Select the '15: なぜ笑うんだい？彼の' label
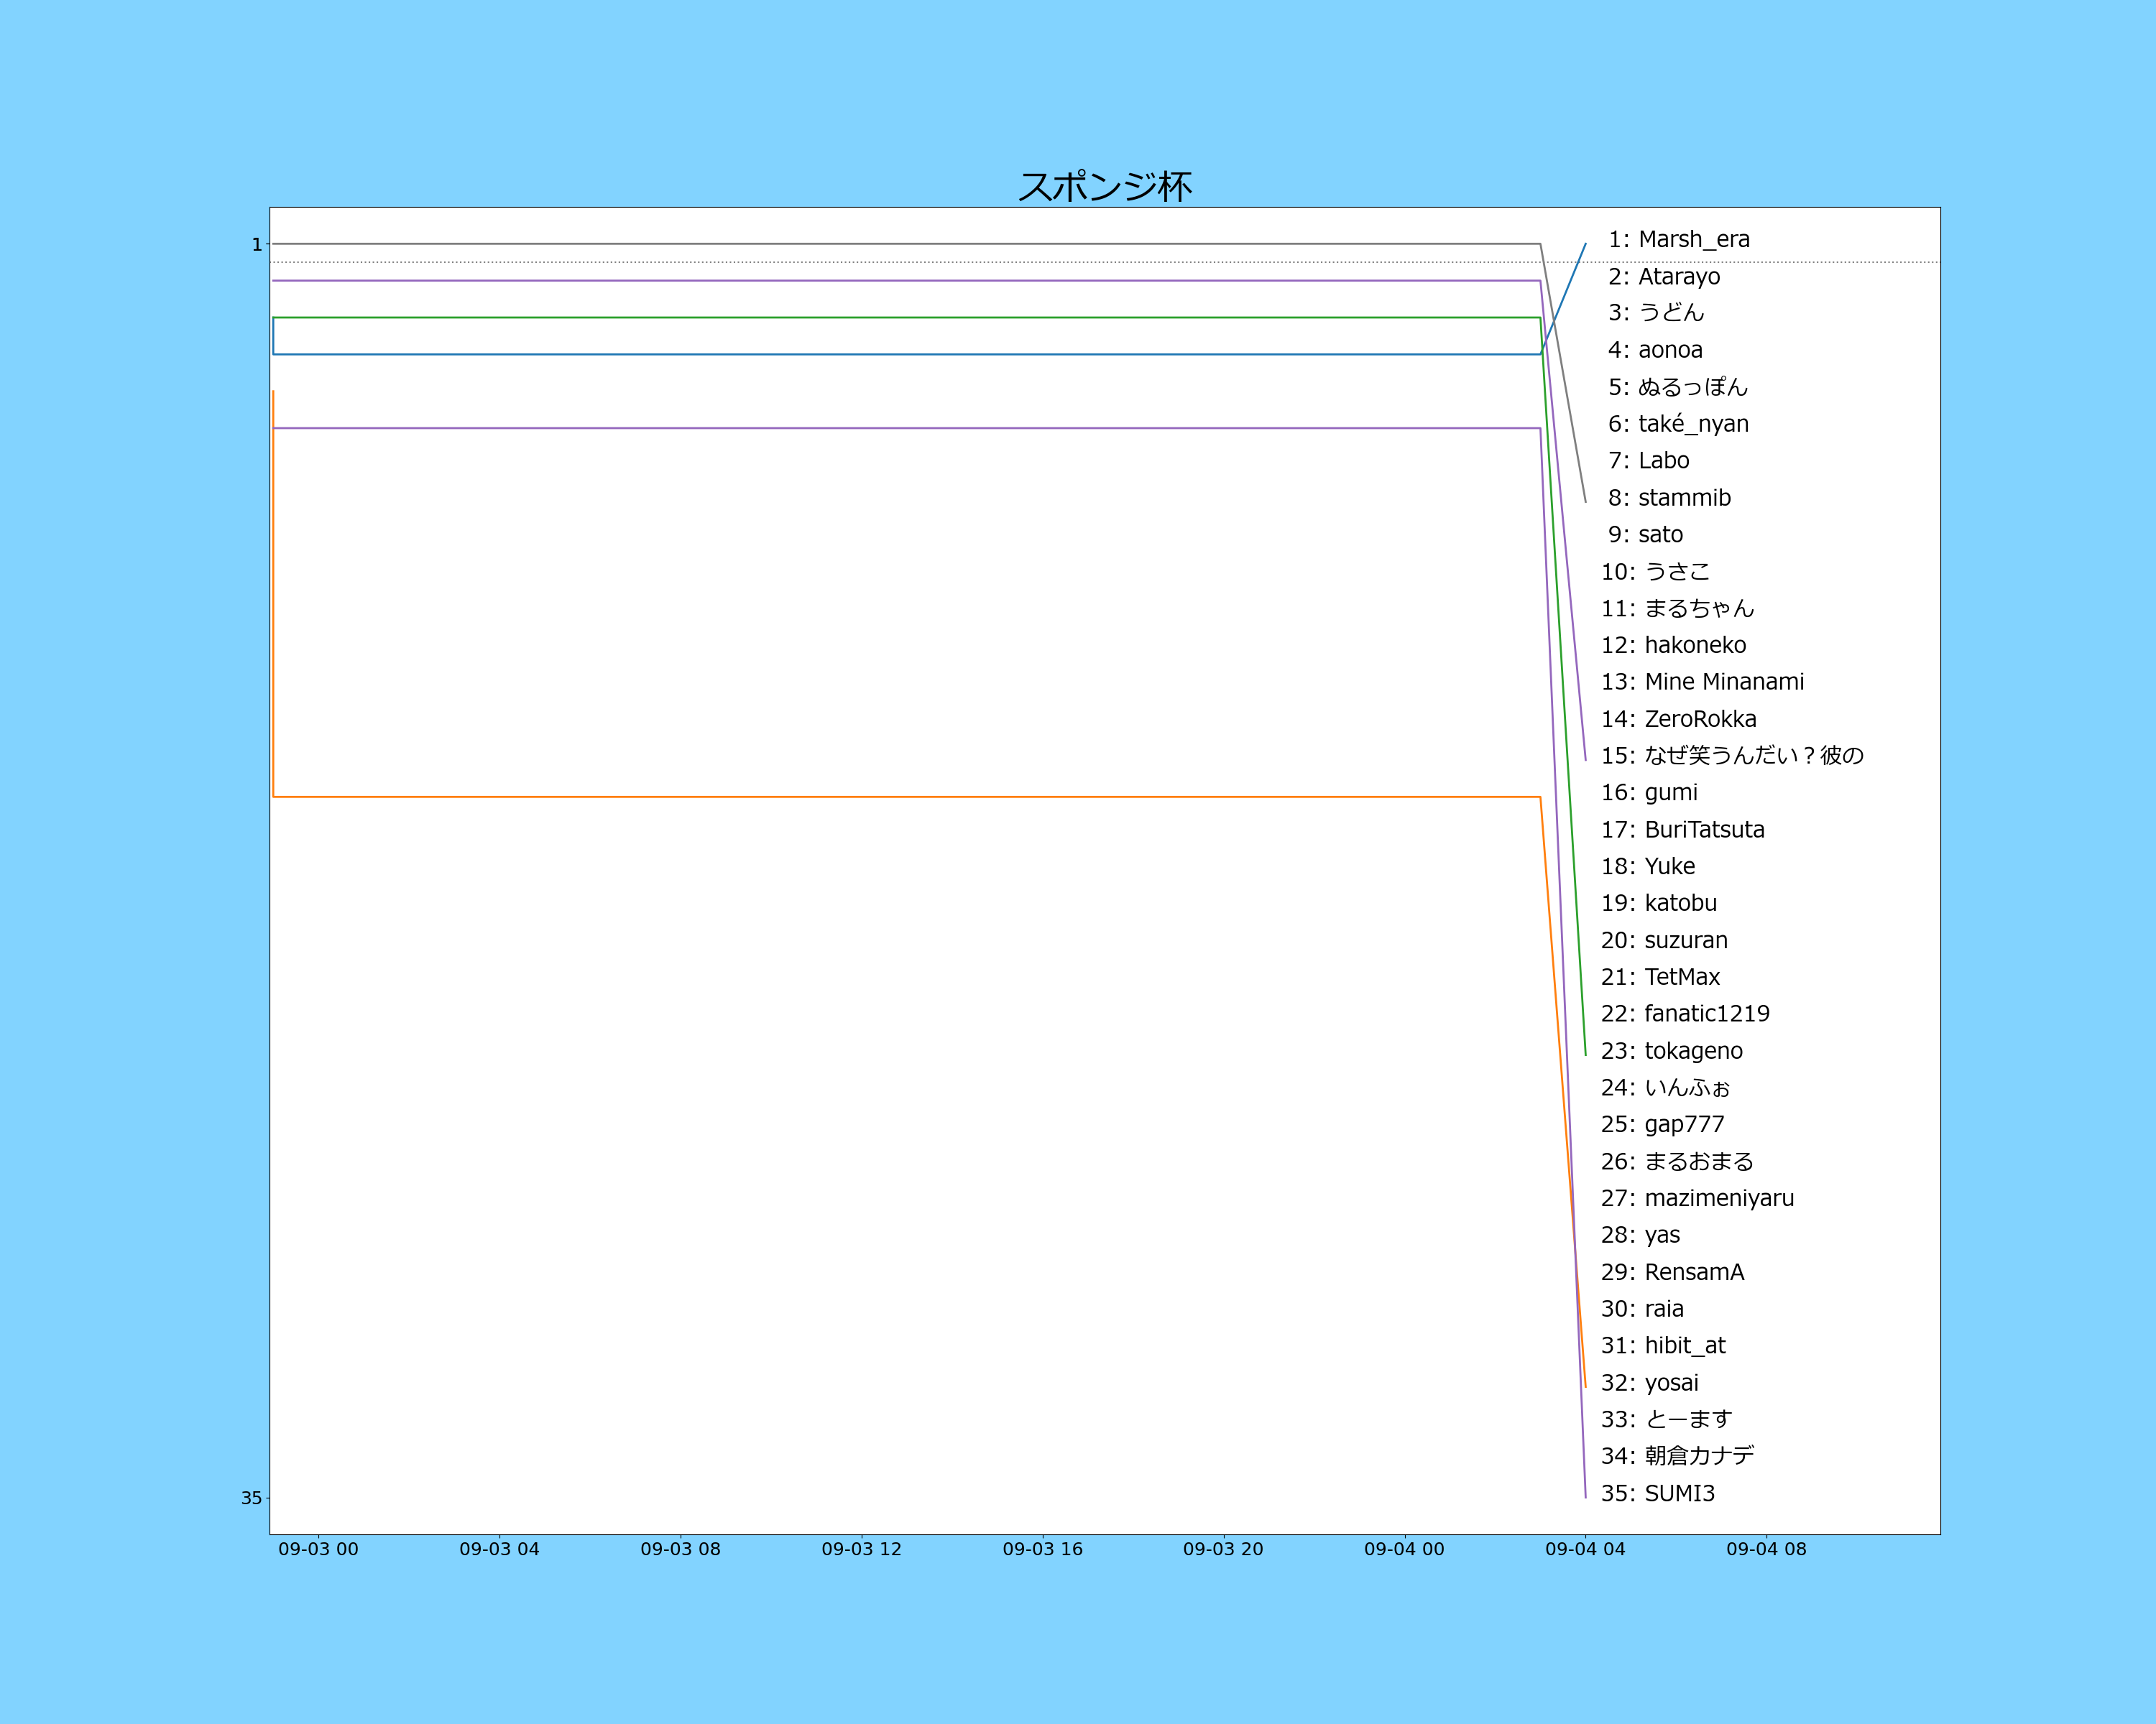Screen dimensions: 2156x1724 point(1732,756)
